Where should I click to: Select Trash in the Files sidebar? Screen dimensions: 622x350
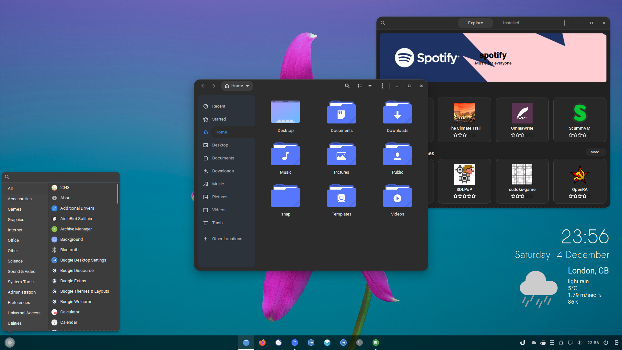[226, 223]
